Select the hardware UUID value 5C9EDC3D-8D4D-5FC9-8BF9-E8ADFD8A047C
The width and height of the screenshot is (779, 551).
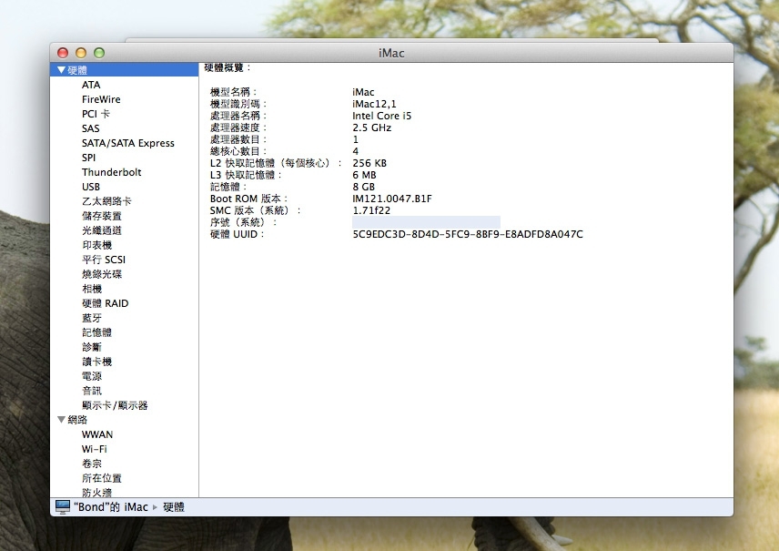click(468, 234)
